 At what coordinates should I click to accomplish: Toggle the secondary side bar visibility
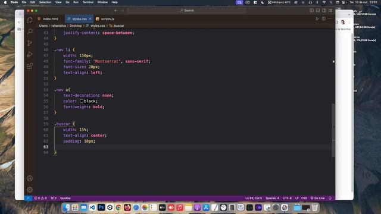(324, 11)
